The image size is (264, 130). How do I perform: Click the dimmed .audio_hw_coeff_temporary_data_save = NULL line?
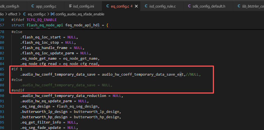point(66,85)
